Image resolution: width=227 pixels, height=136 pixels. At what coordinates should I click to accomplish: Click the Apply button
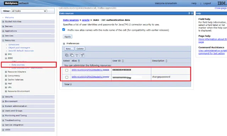67,37
